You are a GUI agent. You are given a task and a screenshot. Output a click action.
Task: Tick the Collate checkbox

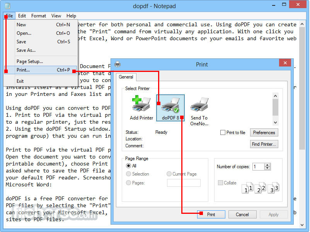pos(220,183)
